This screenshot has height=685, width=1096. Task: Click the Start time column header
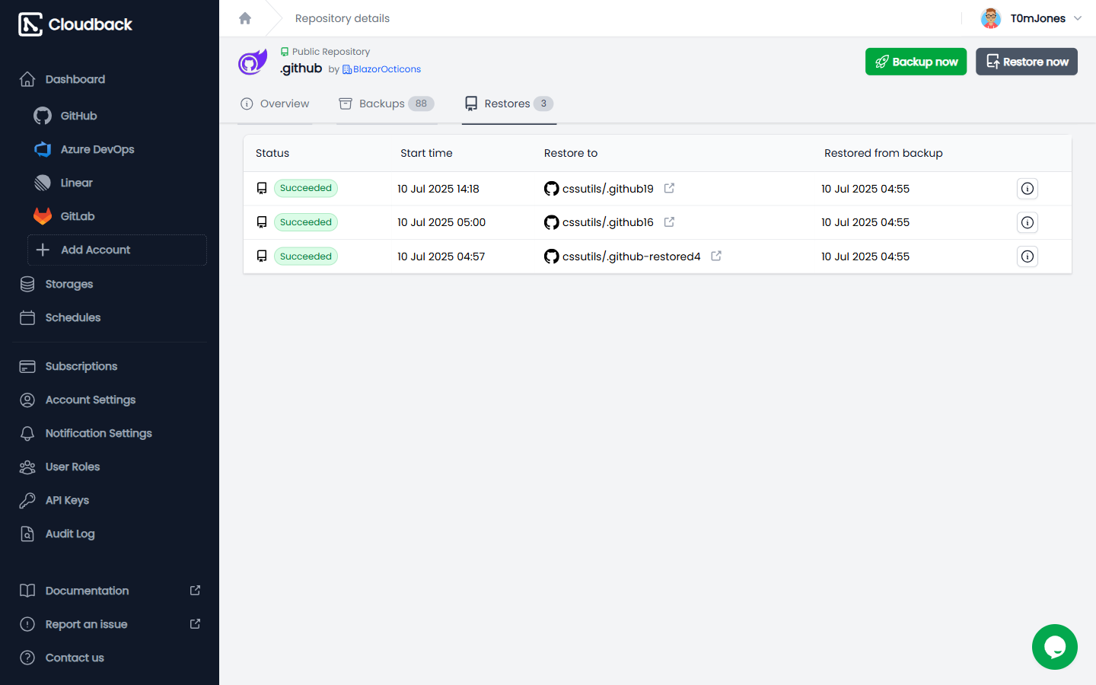[426, 153]
